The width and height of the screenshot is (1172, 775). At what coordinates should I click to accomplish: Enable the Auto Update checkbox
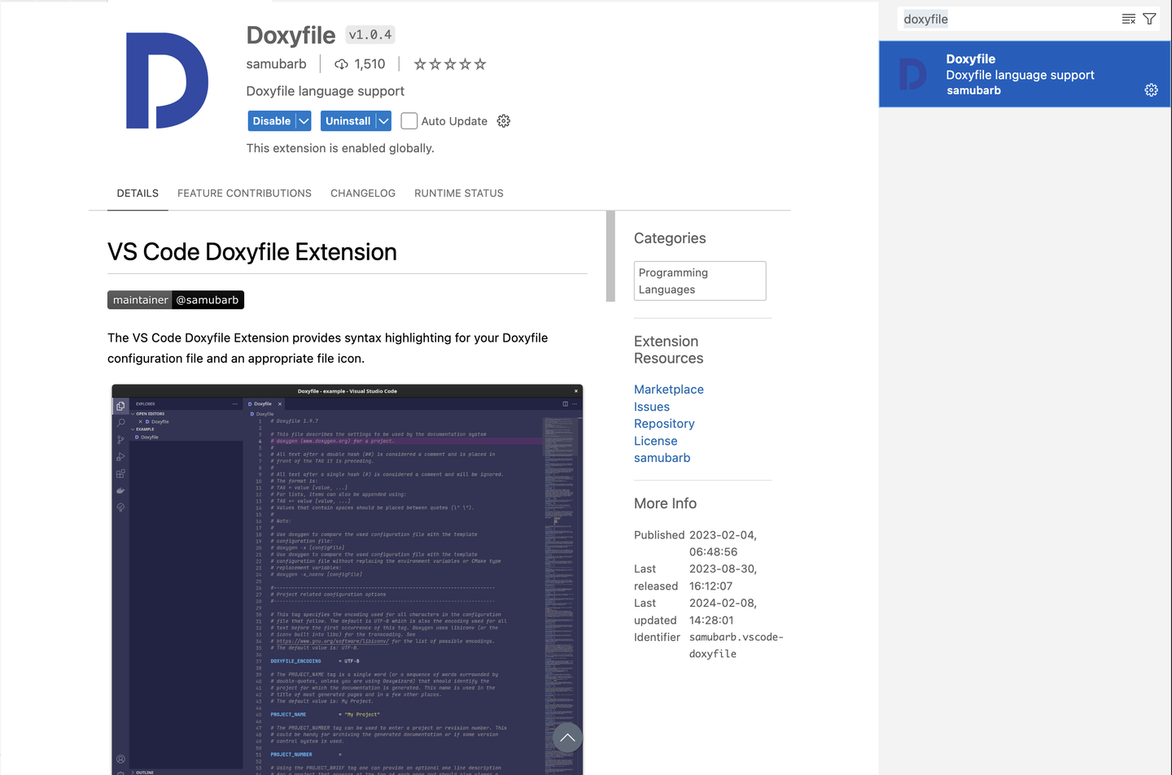pyautogui.click(x=409, y=120)
